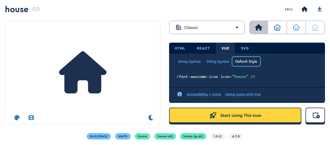Click the home-alt alias tag
The image size is (330, 145).
165,136
